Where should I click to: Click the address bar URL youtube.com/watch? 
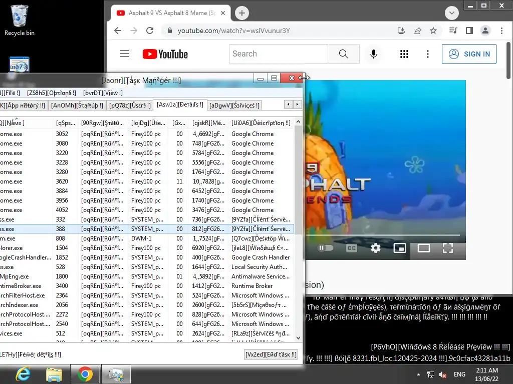233,30
